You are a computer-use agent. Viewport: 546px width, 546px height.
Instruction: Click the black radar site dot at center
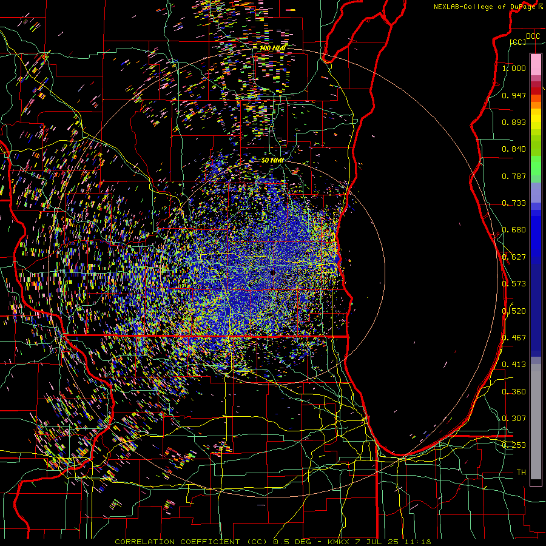tap(272, 272)
